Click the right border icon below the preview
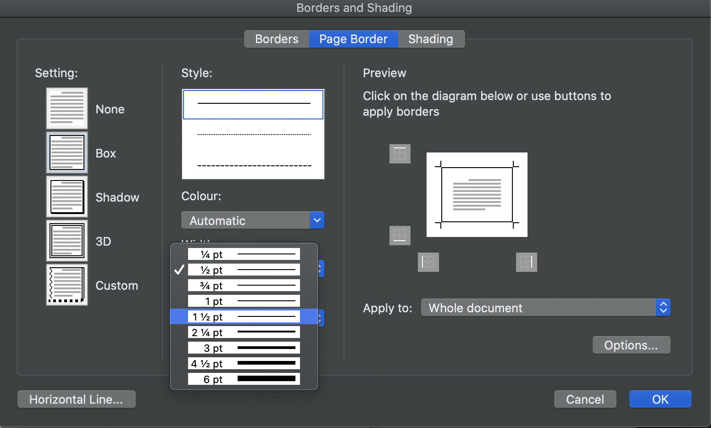Image resolution: width=711 pixels, height=428 pixels. pos(526,262)
